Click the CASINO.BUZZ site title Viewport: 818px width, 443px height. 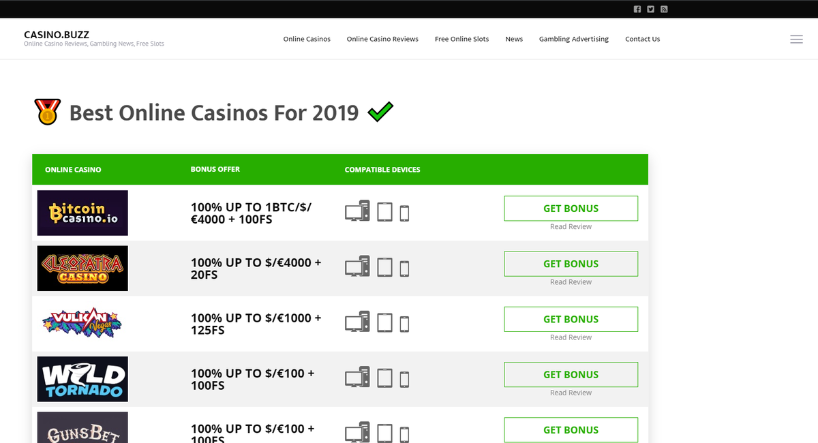point(57,34)
